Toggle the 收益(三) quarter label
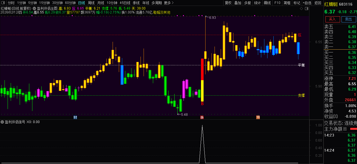Screen dimensions: 357x164 331,116
